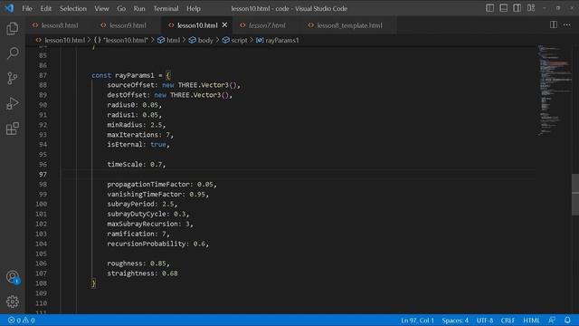Screen dimensions: 579x326
Task: Open the body breadcrumb dropdown
Action: [201, 40]
